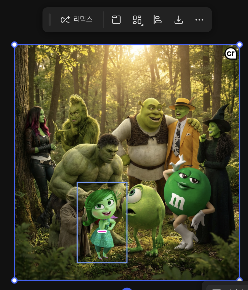Click the bottom-left image selection handle
248x290 pixels.
pyautogui.click(x=15, y=280)
